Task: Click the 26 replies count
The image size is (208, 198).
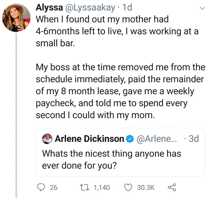Action: click(53, 187)
